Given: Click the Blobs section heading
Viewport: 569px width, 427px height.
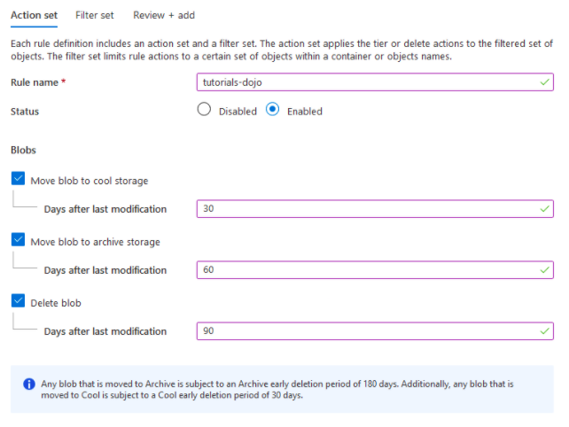Looking at the screenshot, I should point(23,151).
